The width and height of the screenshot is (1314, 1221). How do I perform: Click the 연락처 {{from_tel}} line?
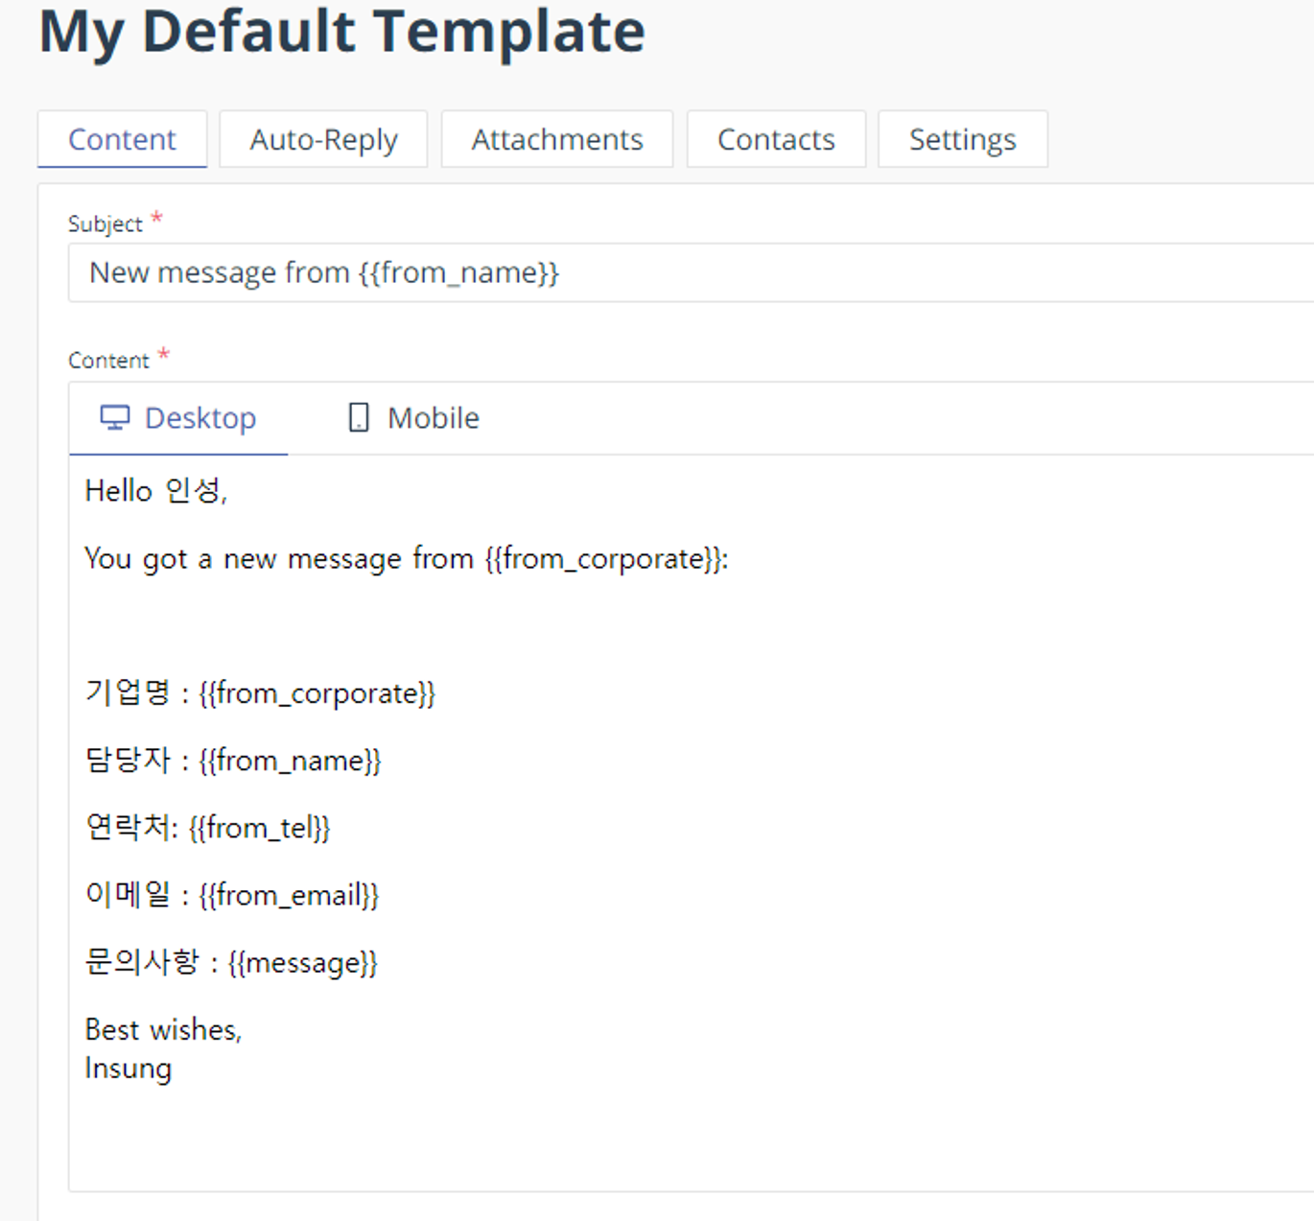(207, 827)
